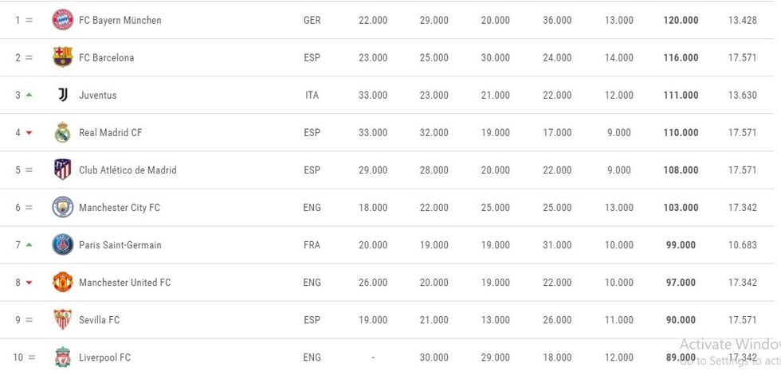Open the FC Bayern München team link
The image size is (781, 375).
tap(120, 20)
